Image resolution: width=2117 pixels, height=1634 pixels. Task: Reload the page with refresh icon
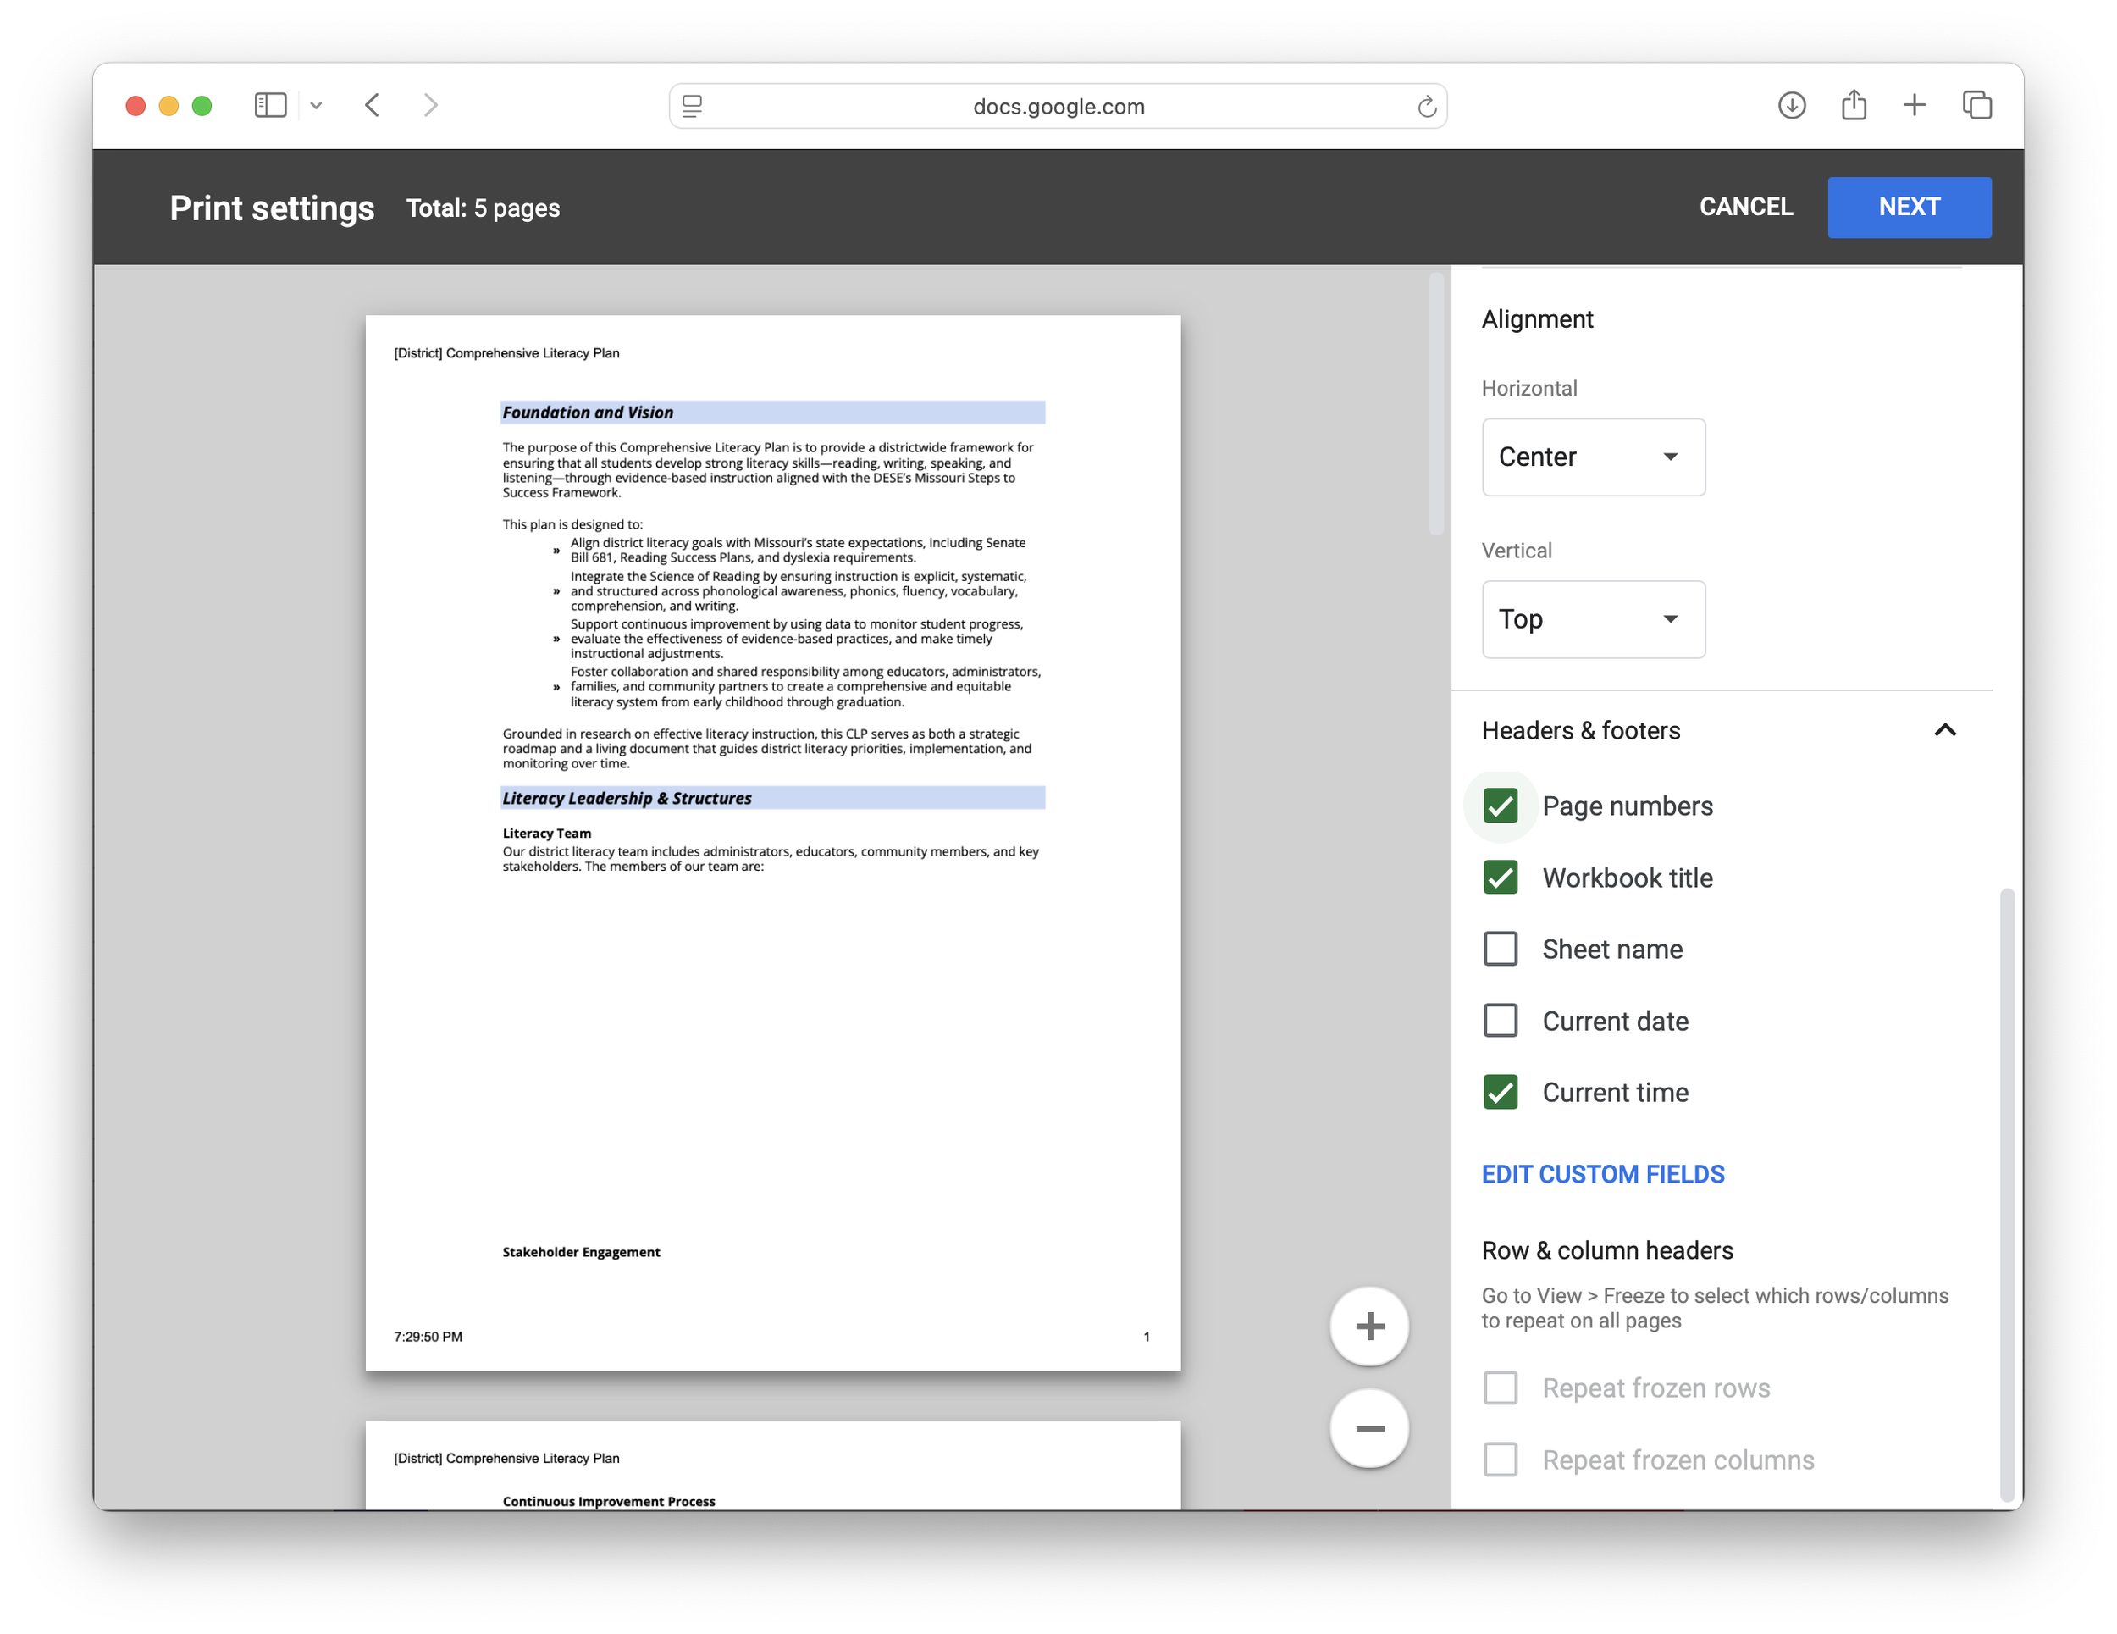coord(1426,107)
